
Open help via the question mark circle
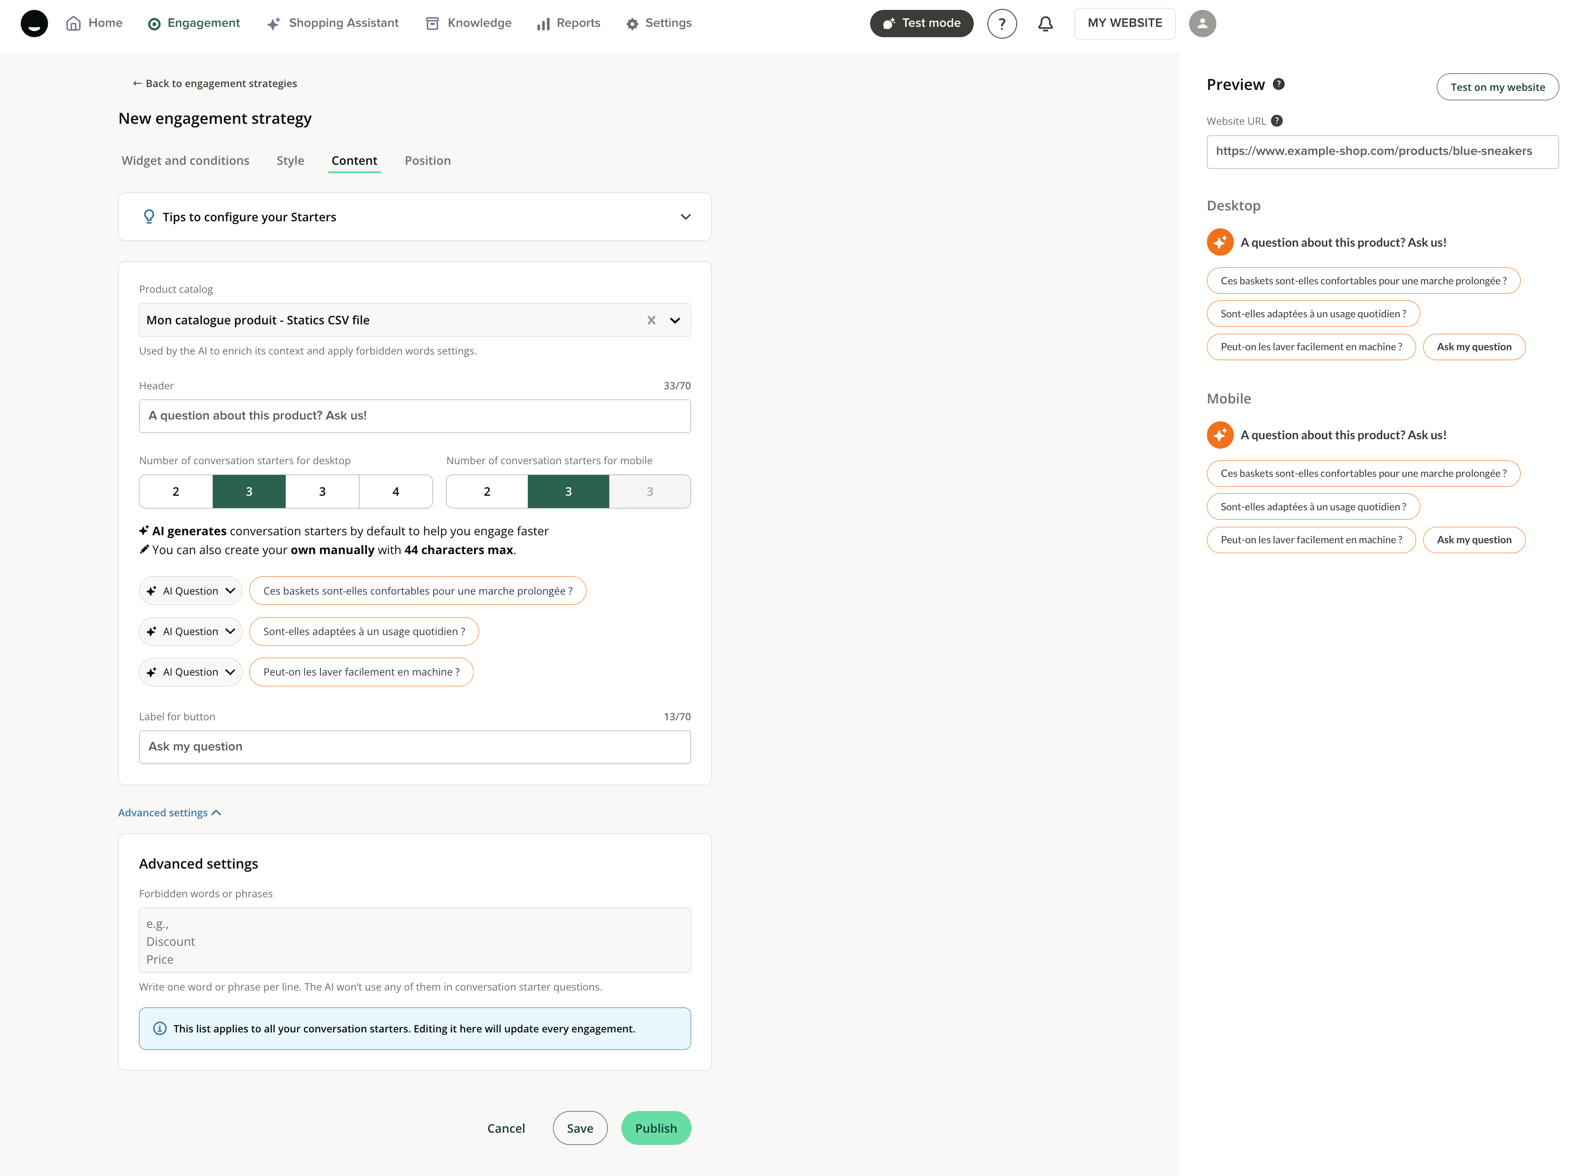tap(1001, 24)
